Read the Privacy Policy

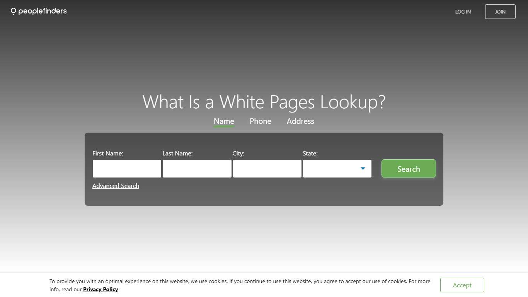pyautogui.click(x=100, y=289)
